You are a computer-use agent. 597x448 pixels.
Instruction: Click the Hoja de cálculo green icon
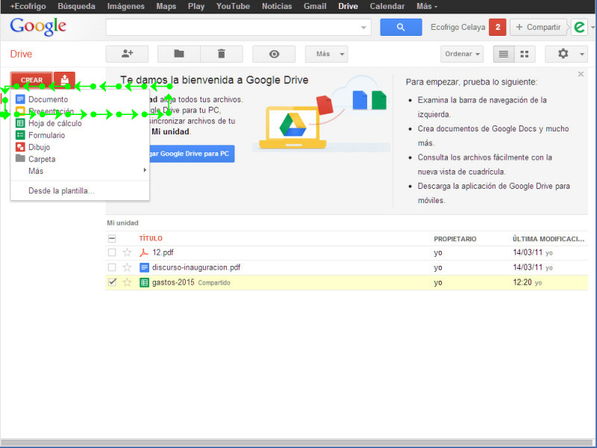20,123
